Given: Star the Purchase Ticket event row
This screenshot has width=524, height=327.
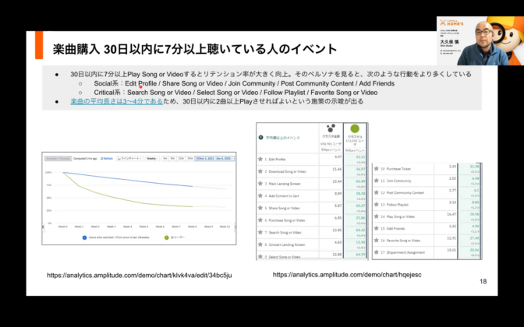Looking at the screenshot, I should (x=374, y=167).
